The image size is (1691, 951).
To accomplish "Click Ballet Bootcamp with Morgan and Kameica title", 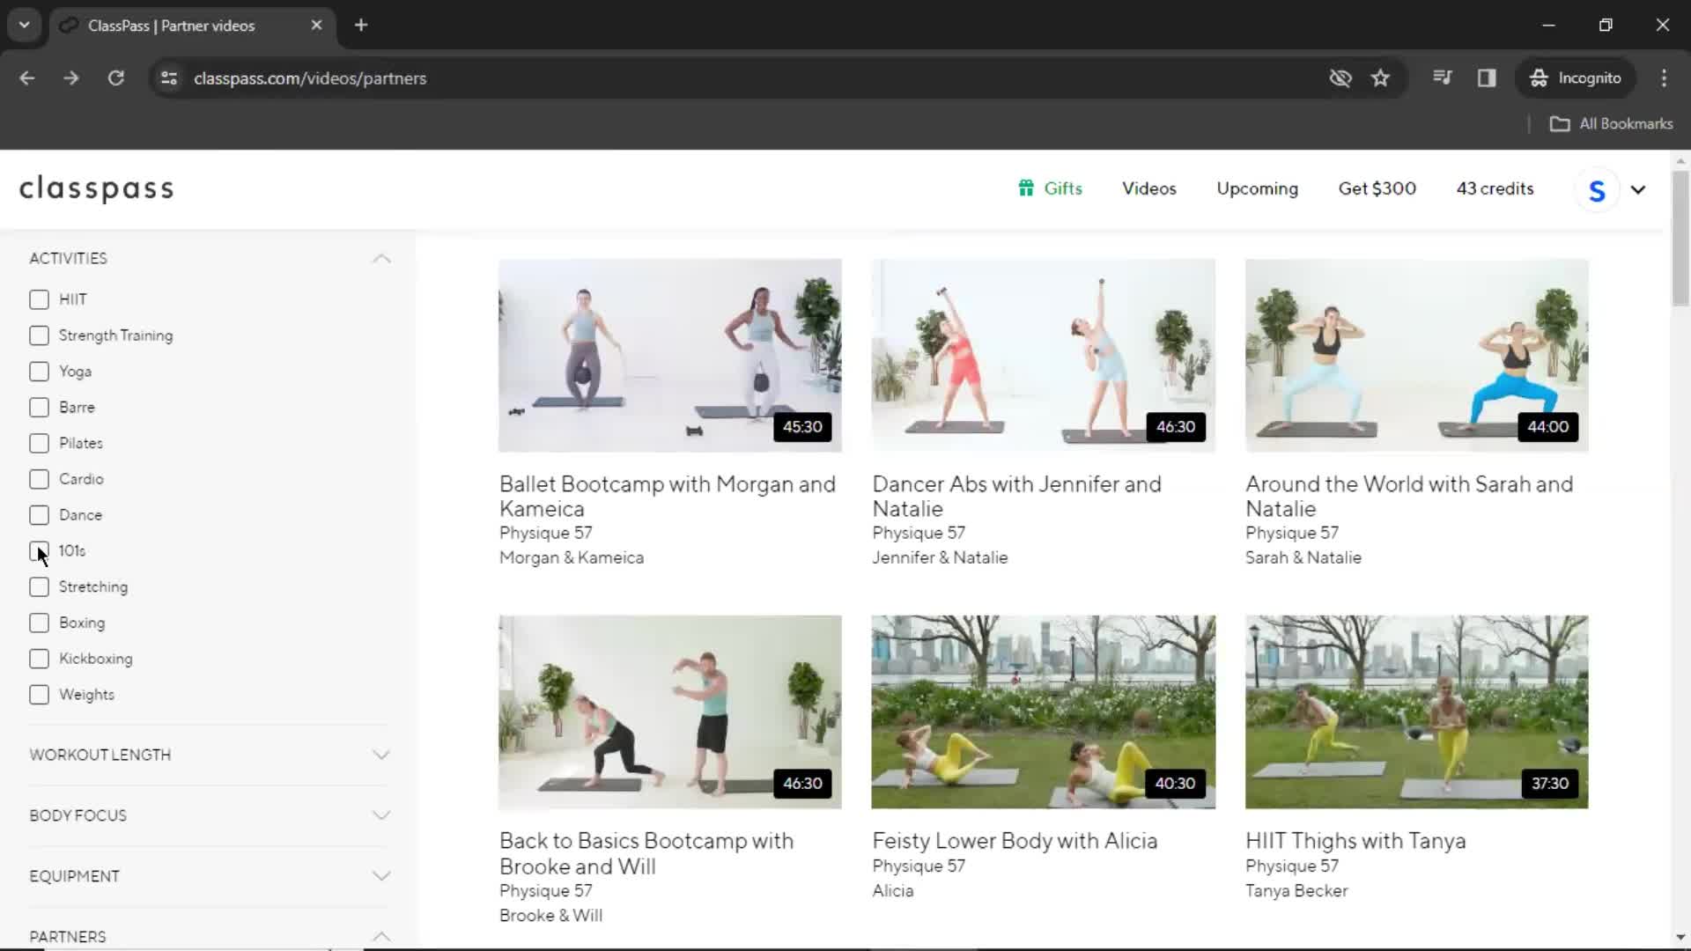I will [x=668, y=497].
